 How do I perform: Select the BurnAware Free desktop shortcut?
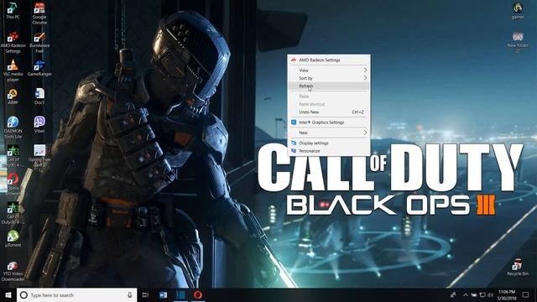(39, 42)
